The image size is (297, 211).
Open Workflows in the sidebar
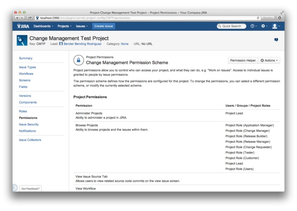point(26,74)
